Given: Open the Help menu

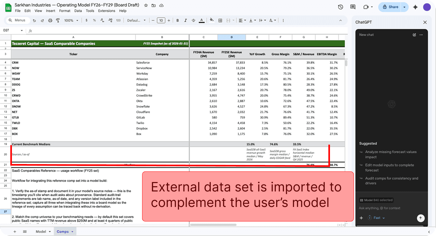Looking at the screenshot, I should [x=123, y=11].
